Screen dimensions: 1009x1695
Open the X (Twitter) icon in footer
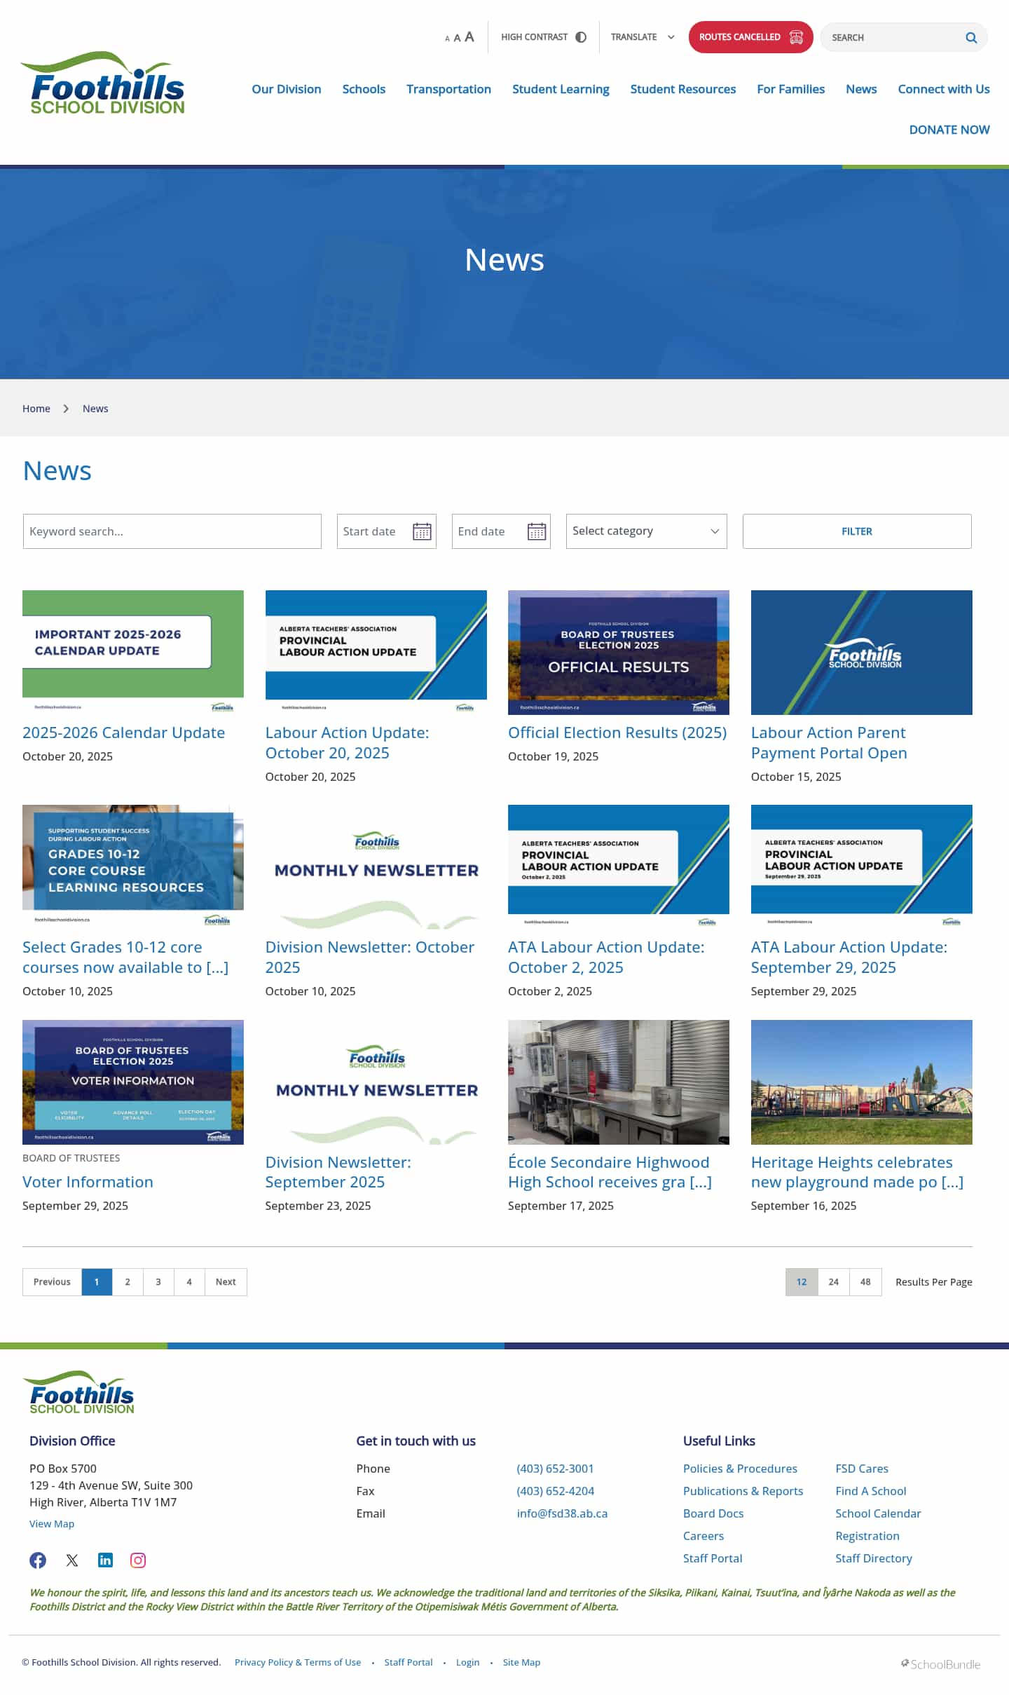[x=72, y=1560]
